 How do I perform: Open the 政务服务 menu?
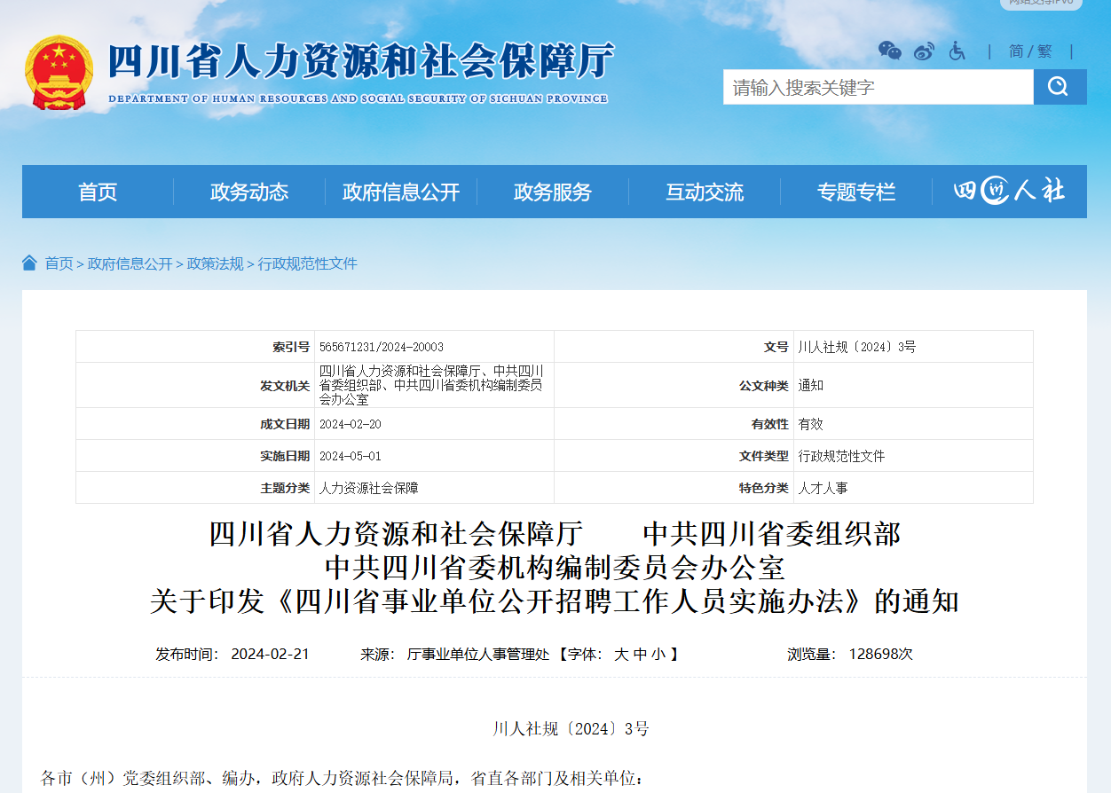coord(553,192)
